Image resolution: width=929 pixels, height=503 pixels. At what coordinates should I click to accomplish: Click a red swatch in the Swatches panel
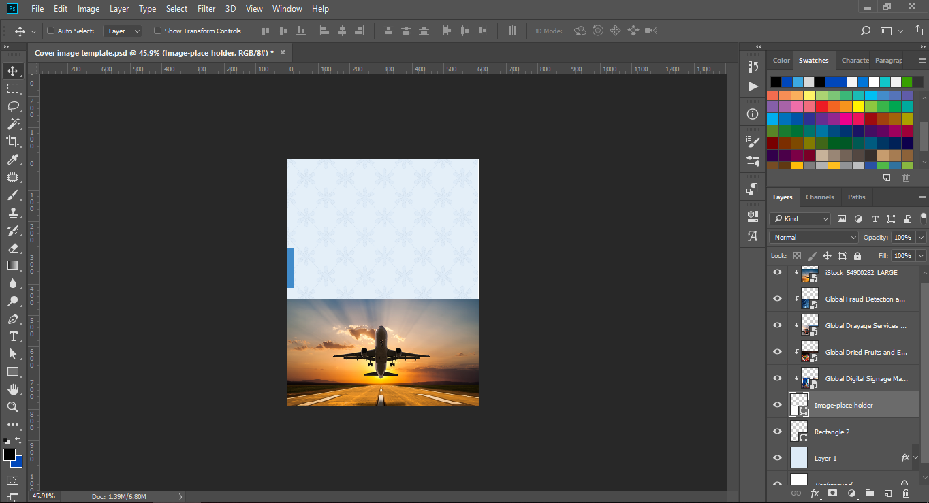point(823,106)
